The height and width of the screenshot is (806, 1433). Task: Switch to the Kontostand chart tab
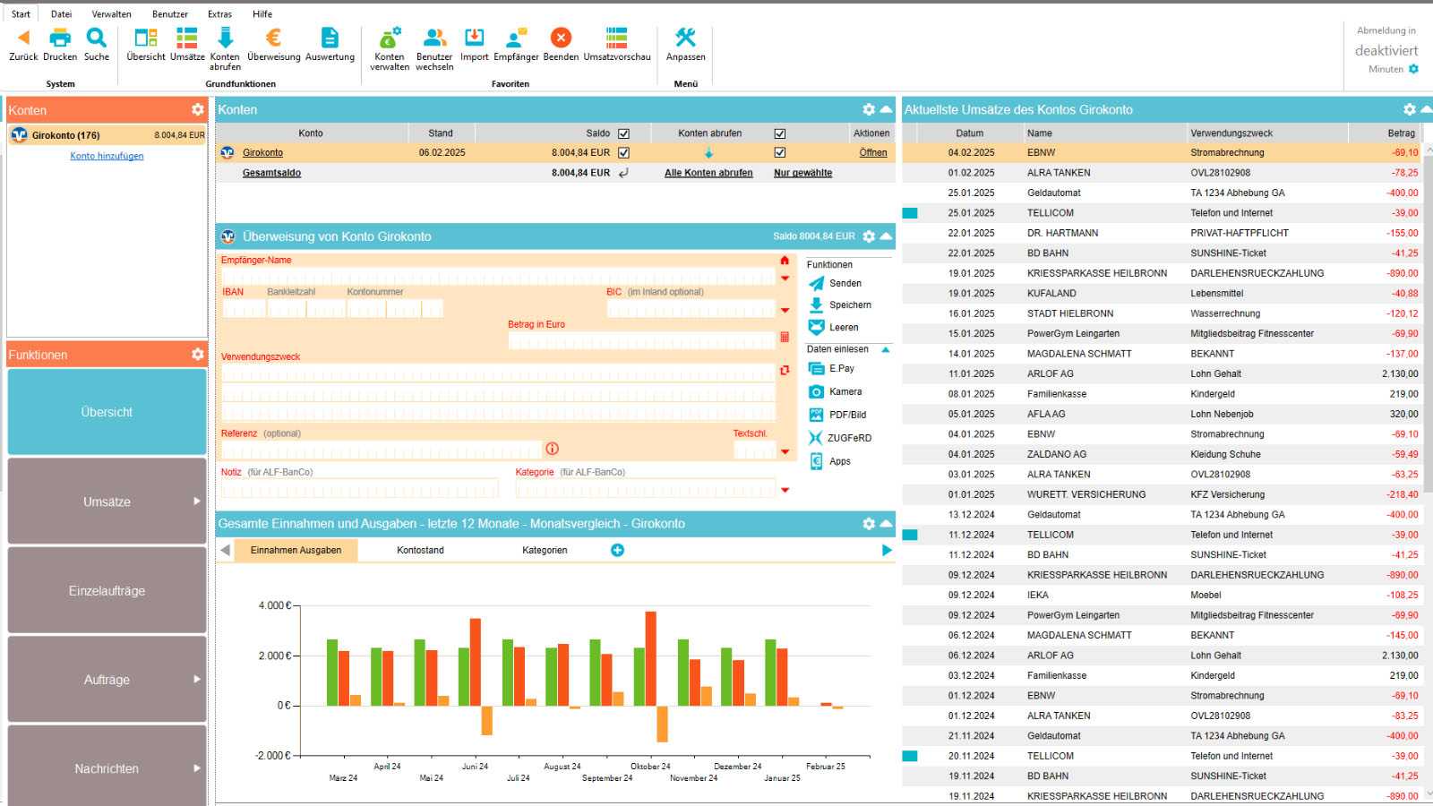tap(420, 551)
